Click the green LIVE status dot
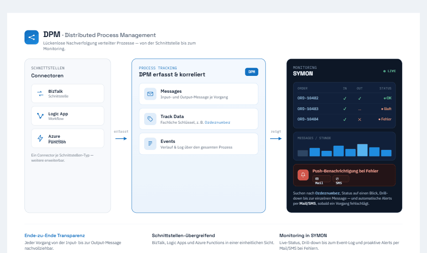This screenshot has height=253, width=427. 385,71
